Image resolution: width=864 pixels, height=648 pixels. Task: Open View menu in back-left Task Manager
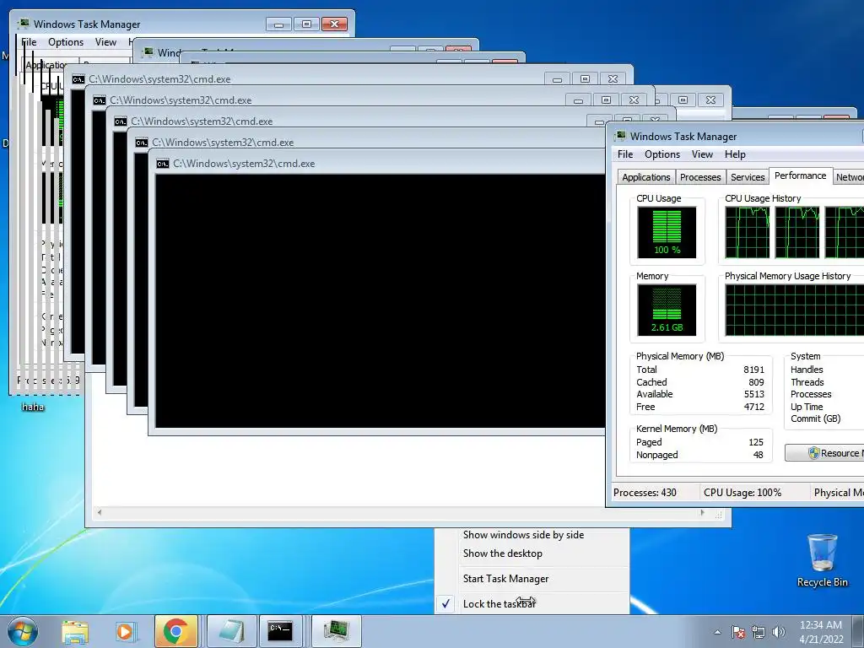point(105,42)
